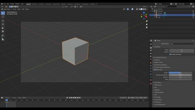The image size is (195, 110).
Task: Expand the Indirect Lighting panel
Action: pos(159,92)
